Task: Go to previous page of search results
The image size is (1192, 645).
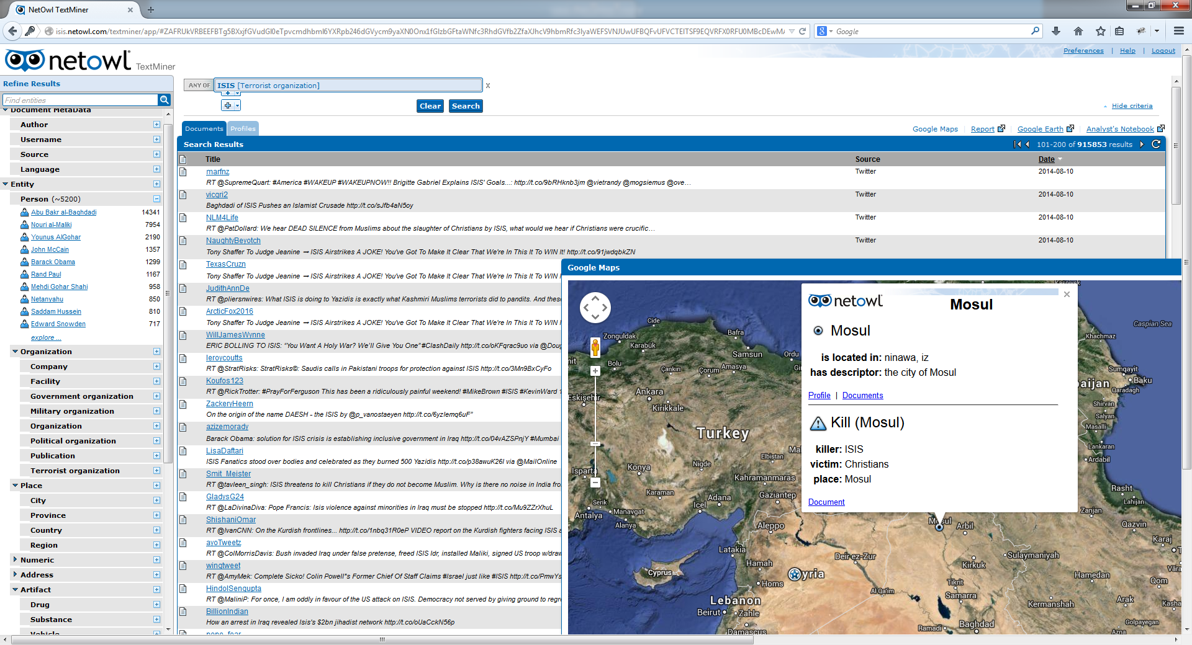Action: 1027,145
